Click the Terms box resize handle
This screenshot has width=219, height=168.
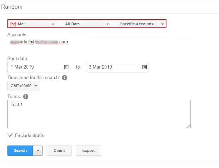pyautogui.click(x=189, y=126)
